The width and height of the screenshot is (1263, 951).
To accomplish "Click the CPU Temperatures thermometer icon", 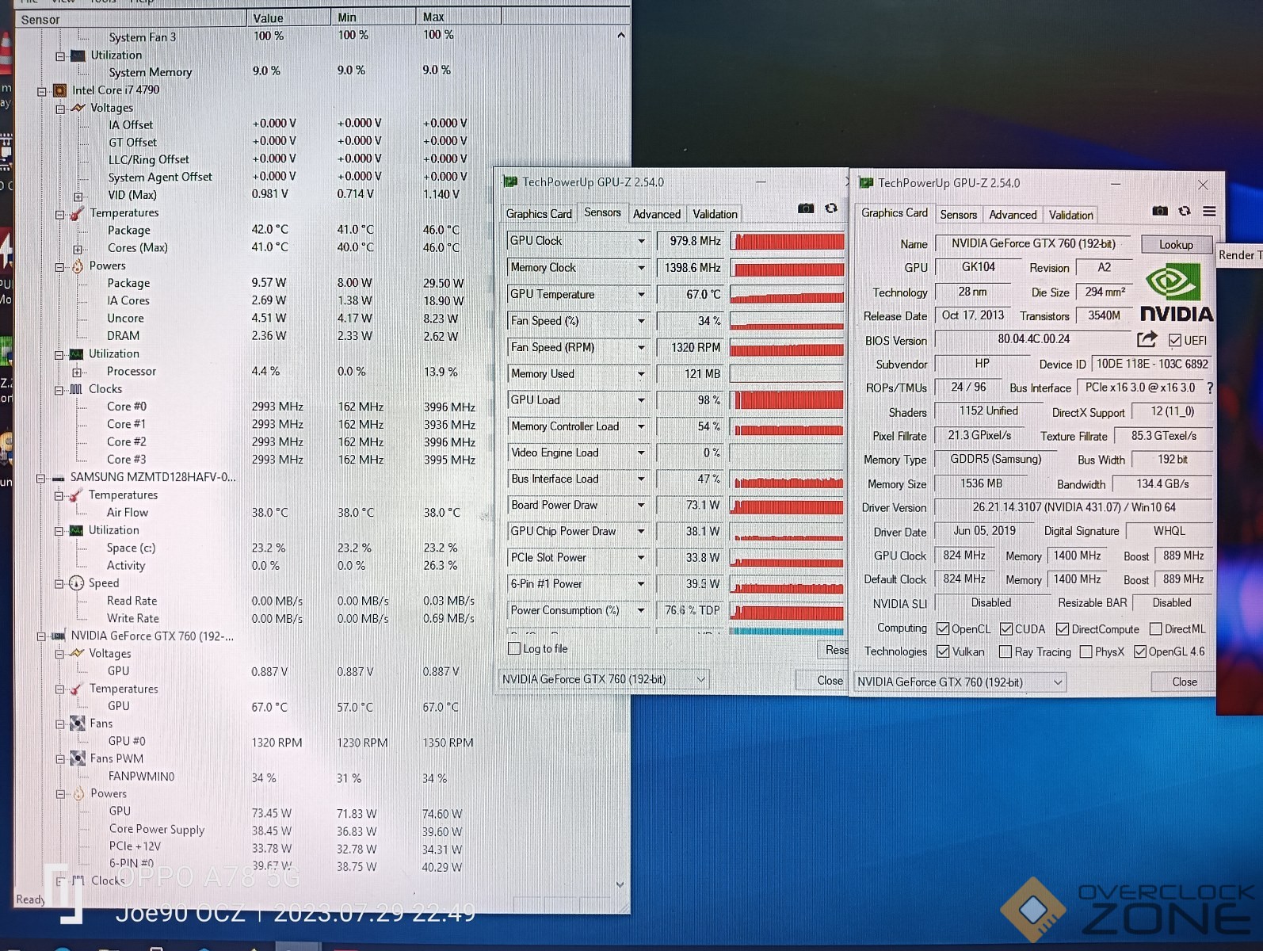I will pos(77,213).
